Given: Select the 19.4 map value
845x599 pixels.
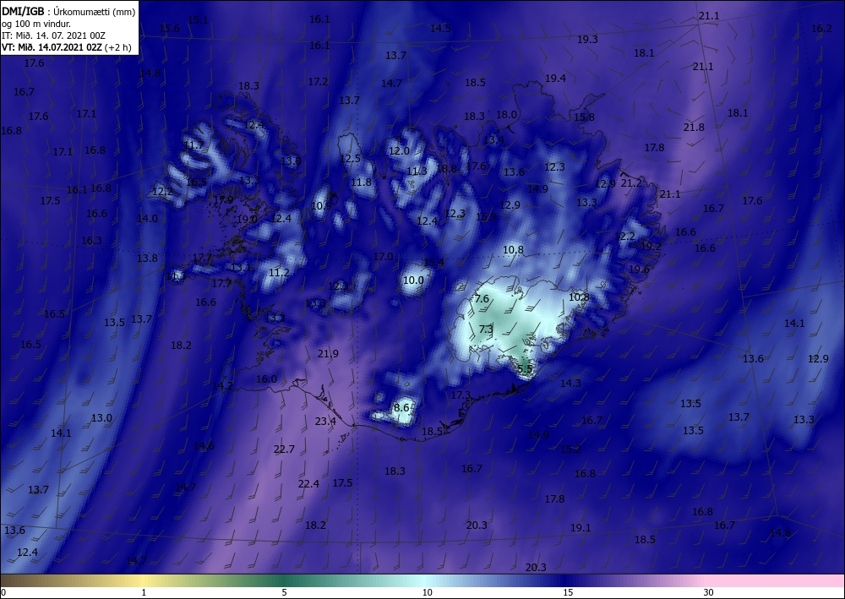Looking at the screenshot, I should tap(556, 78).
